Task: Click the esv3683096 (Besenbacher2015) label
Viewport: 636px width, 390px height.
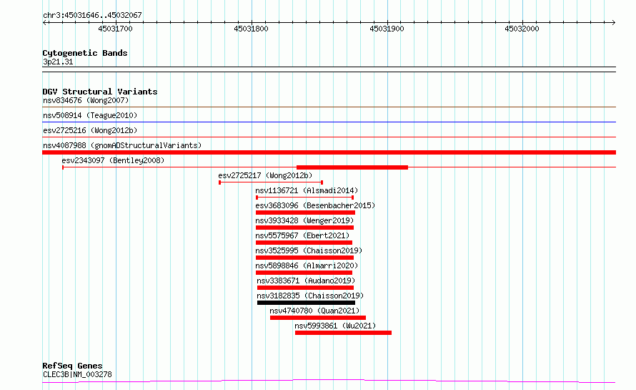Action: pos(314,205)
